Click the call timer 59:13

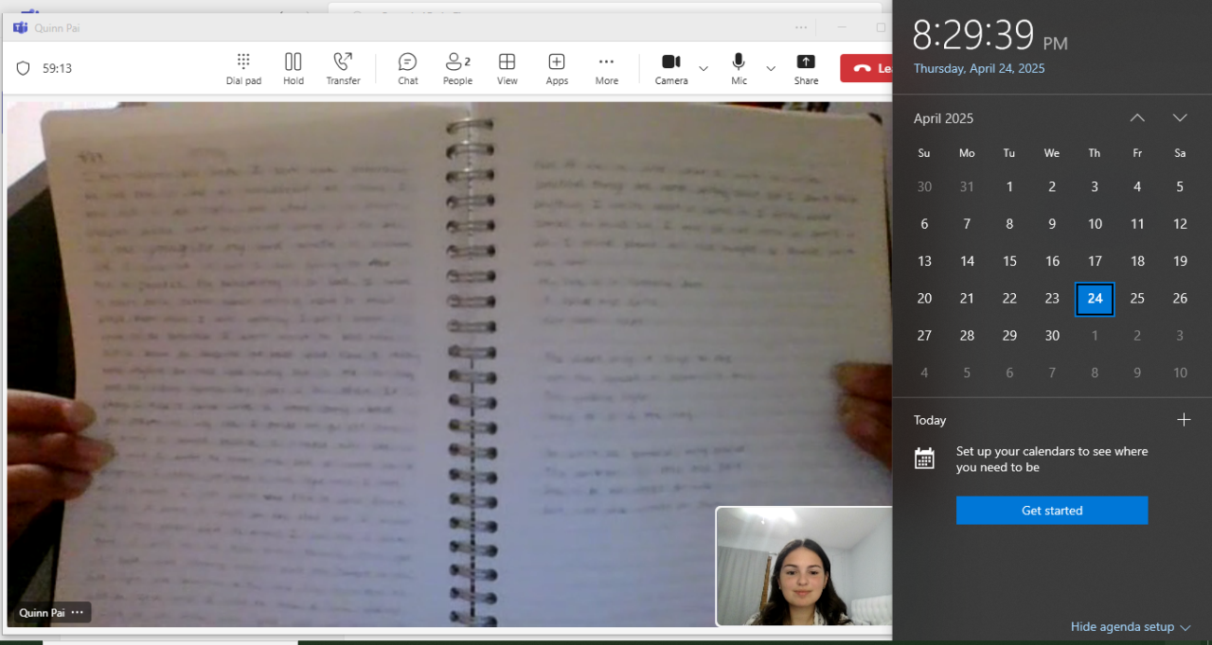pos(58,69)
